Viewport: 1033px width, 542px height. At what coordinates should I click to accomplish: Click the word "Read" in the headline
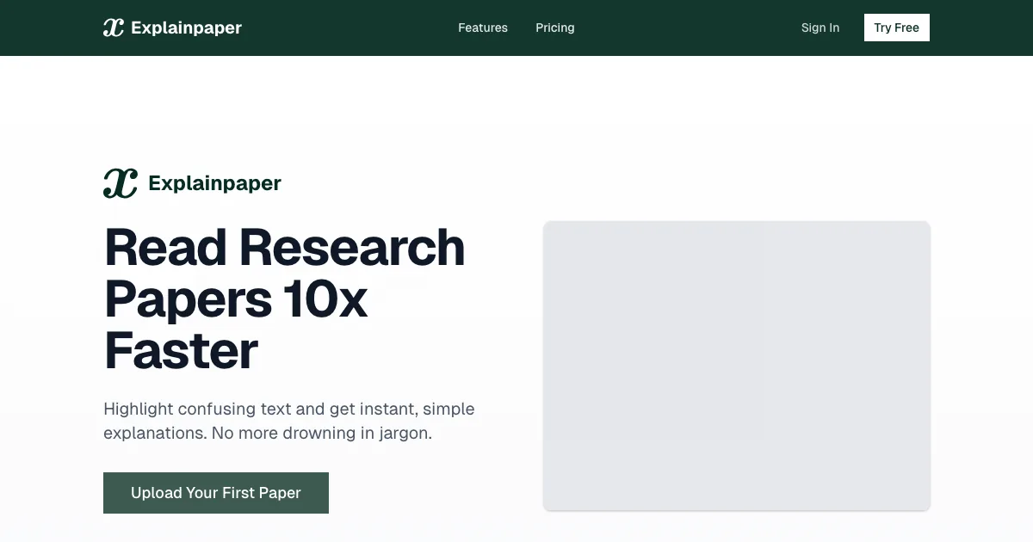[164, 248]
